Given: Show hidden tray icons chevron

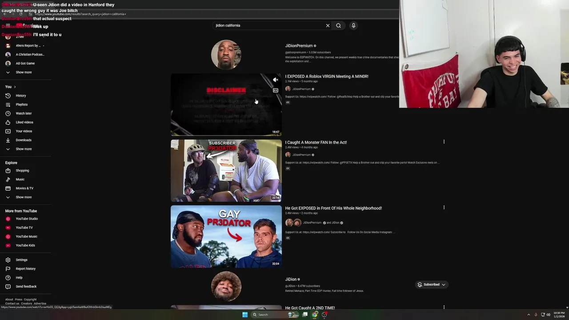Looking at the screenshot, I should [529, 315].
